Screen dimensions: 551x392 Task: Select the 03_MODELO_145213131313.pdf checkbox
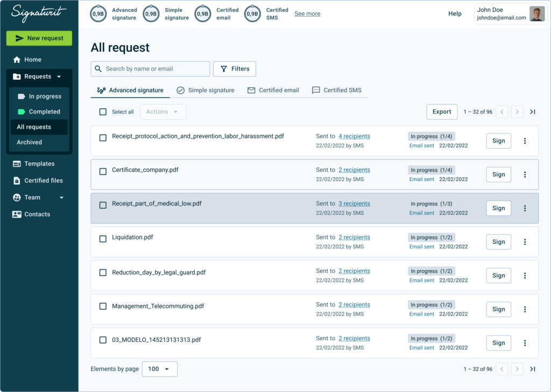103,340
